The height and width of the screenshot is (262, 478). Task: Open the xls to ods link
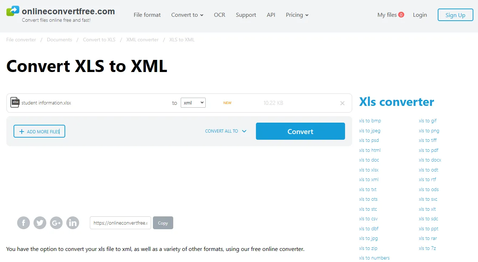tap(429, 189)
